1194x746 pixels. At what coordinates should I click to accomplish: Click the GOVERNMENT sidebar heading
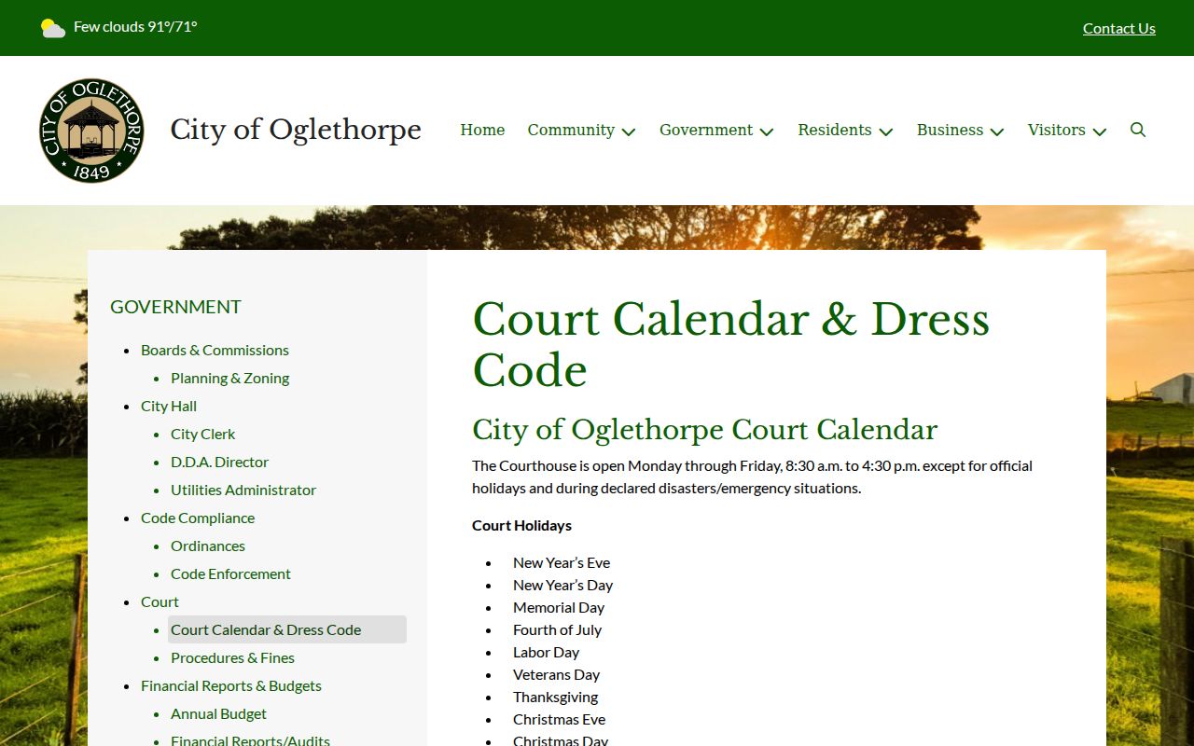pyautogui.click(x=175, y=307)
